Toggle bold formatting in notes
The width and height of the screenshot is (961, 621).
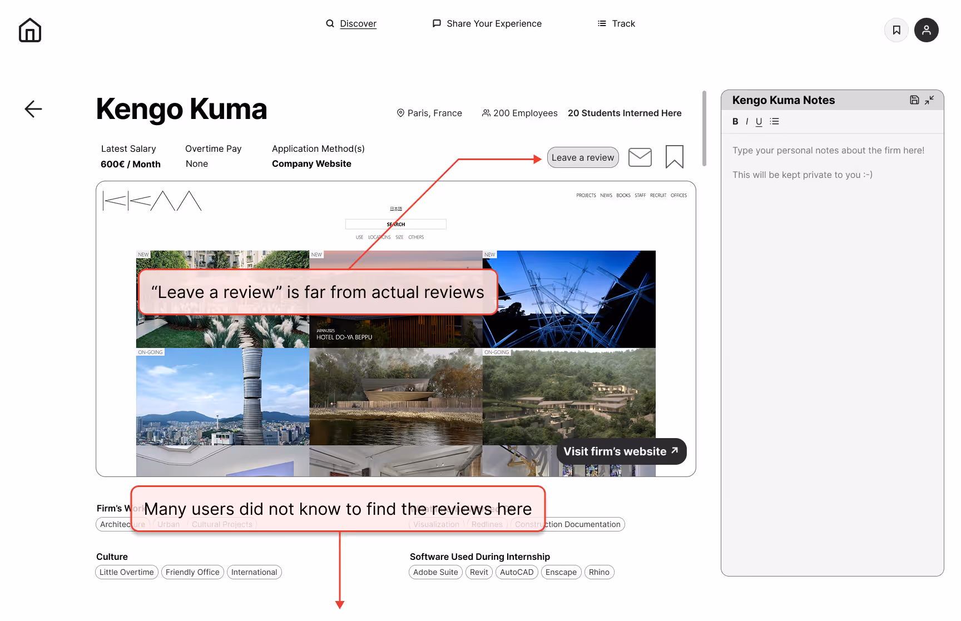point(735,121)
